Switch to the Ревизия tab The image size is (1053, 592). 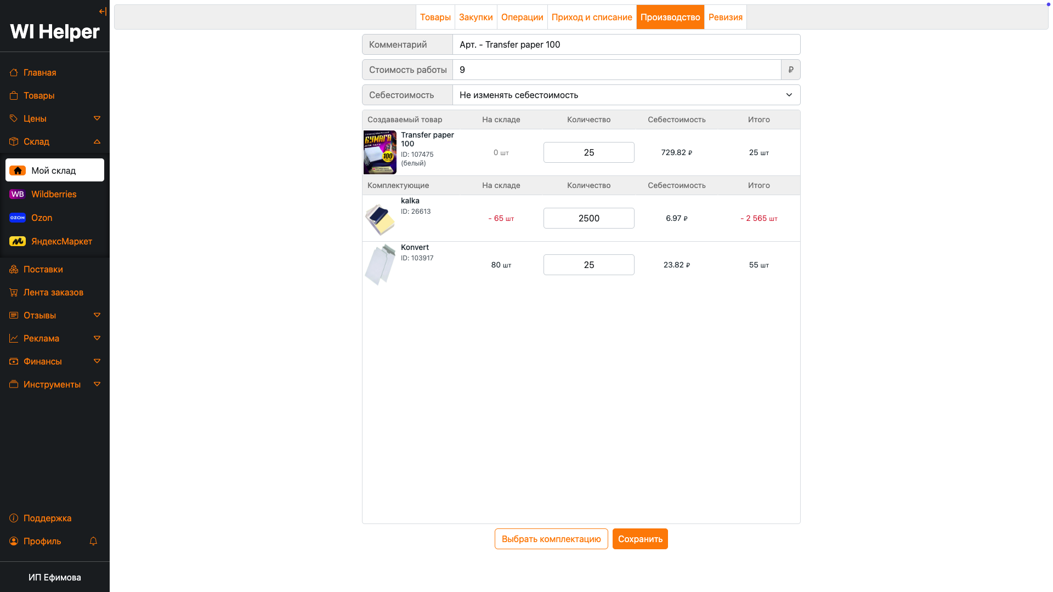(x=725, y=17)
